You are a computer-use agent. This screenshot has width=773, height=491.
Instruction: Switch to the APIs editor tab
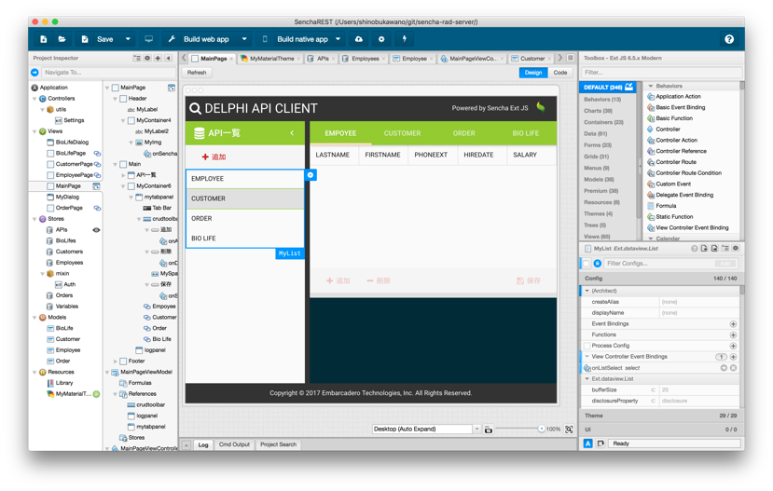322,59
